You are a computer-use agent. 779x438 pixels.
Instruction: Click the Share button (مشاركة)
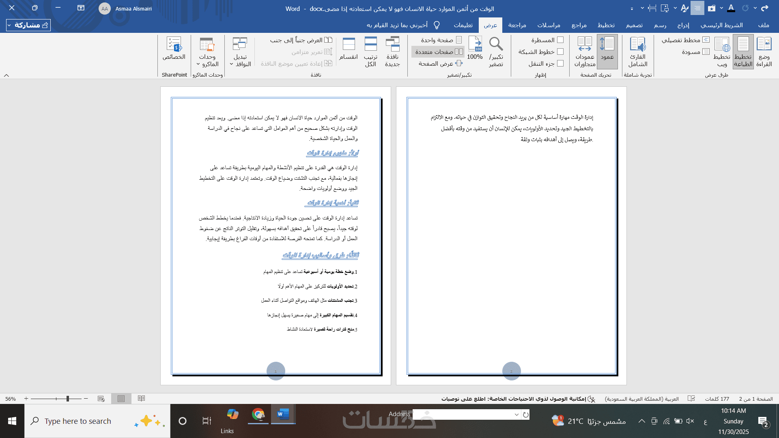28,25
